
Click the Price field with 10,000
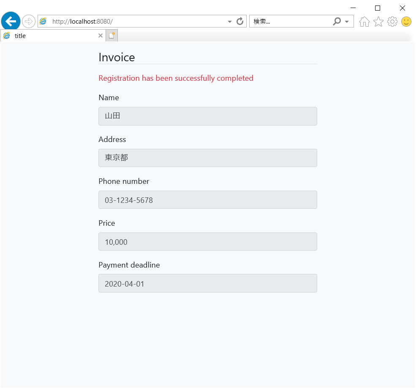tap(208, 241)
